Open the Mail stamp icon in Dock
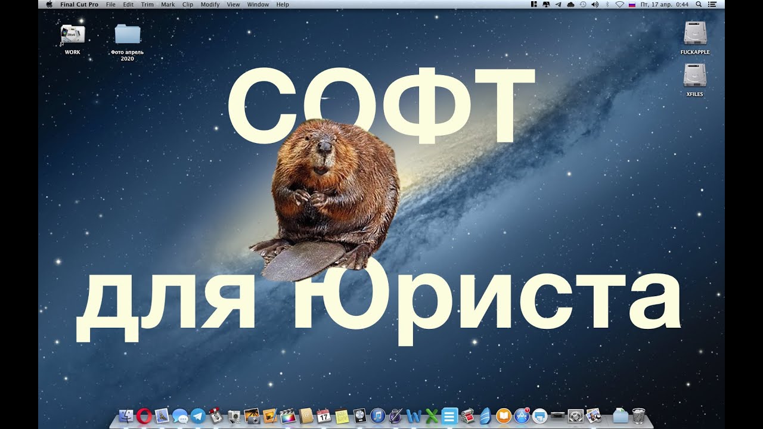The height and width of the screenshot is (429, 763). (162, 416)
